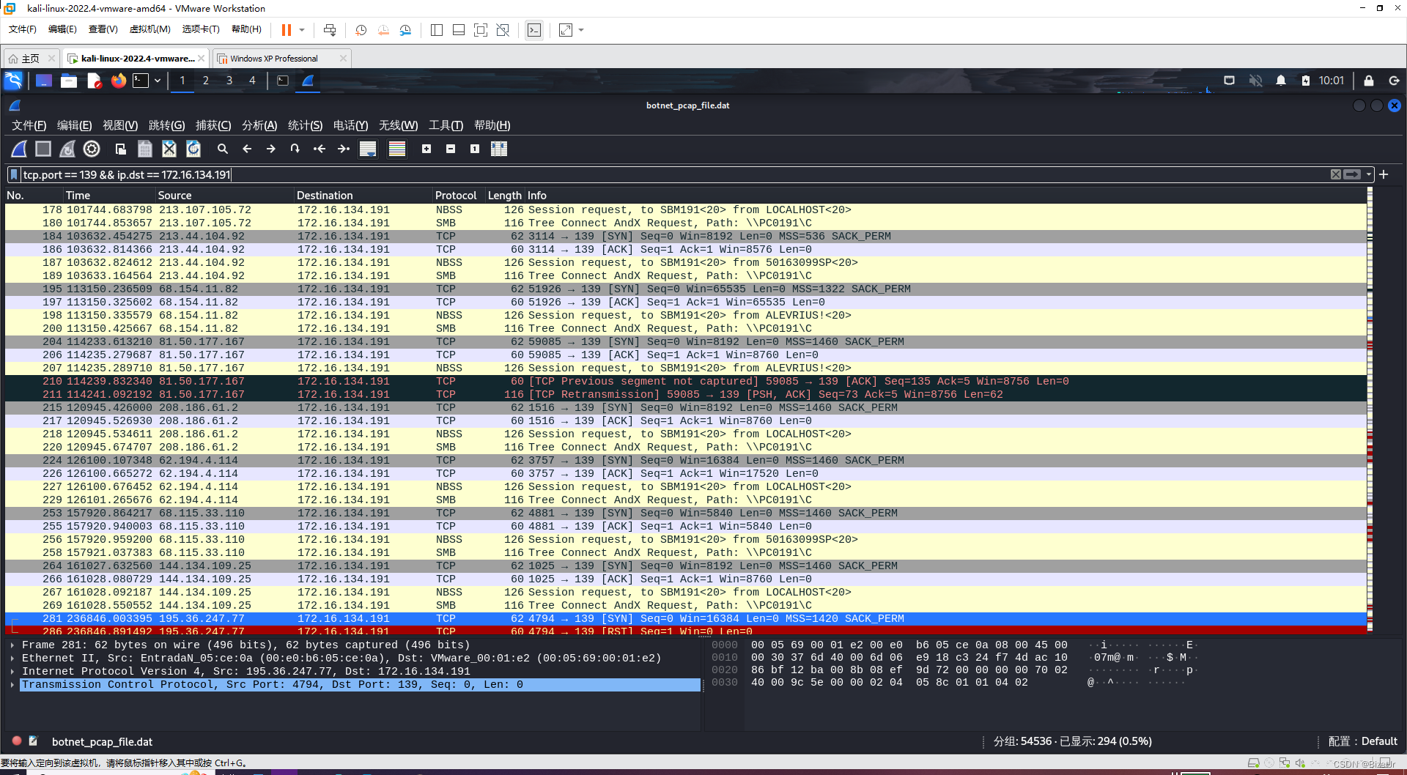Jump to the first packet icon

click(320, 149)
